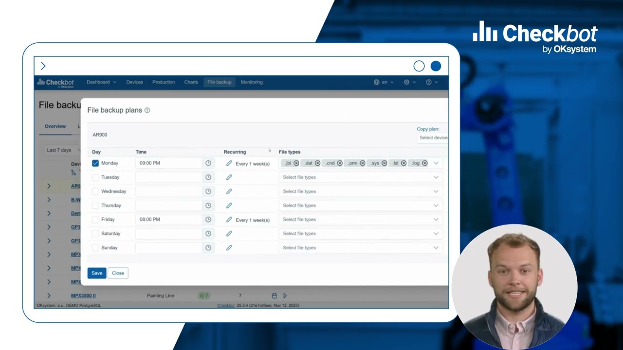Edit Saturday's recurrence with the pencil icon
Viewport: 623px width, 350px height.
tap(229, 234)
